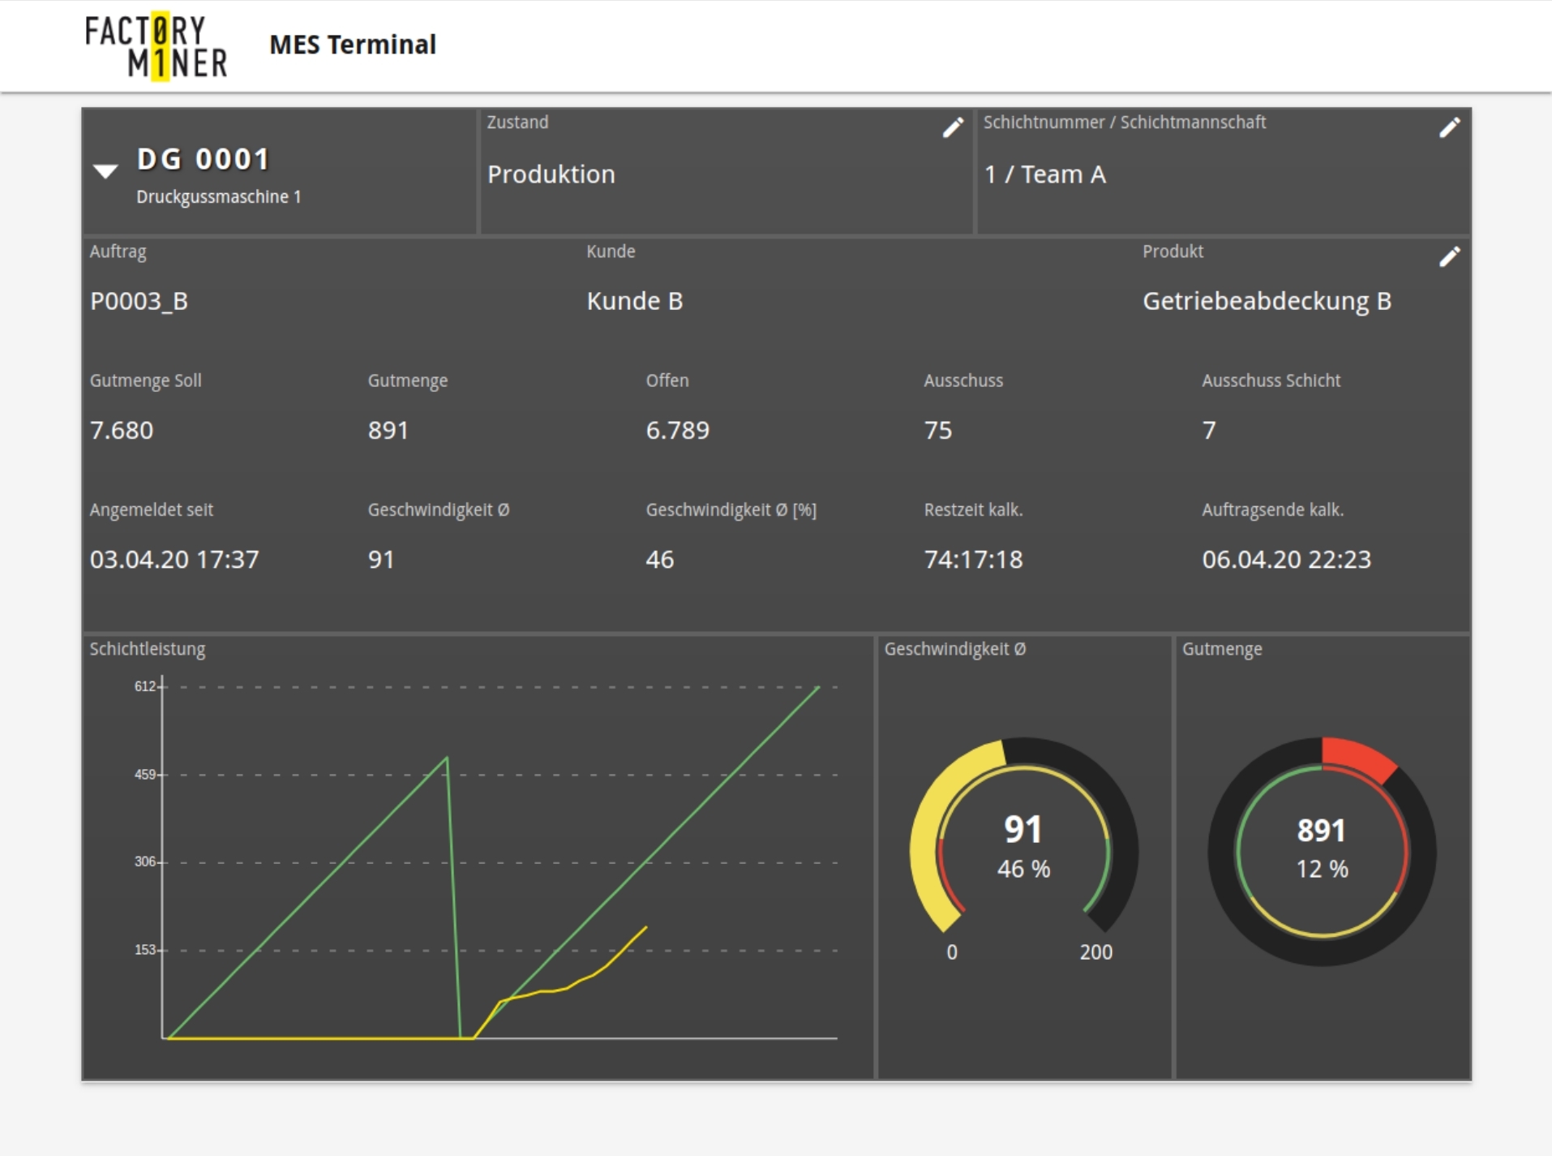
Task: Click the gauge minimum label 0
Action: pyautogui.click(x=952, y=952)
